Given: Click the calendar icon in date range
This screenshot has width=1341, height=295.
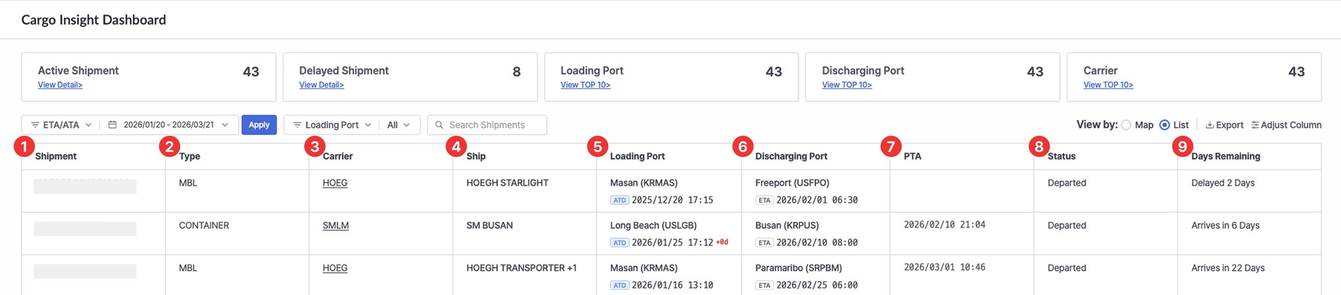Looking at the screenshot, I should pyautogui.click(x=113, y=125).
